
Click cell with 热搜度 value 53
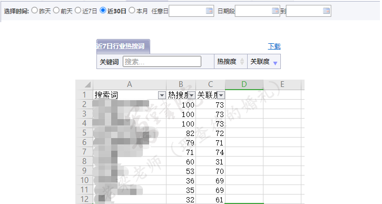coord(181,171)
